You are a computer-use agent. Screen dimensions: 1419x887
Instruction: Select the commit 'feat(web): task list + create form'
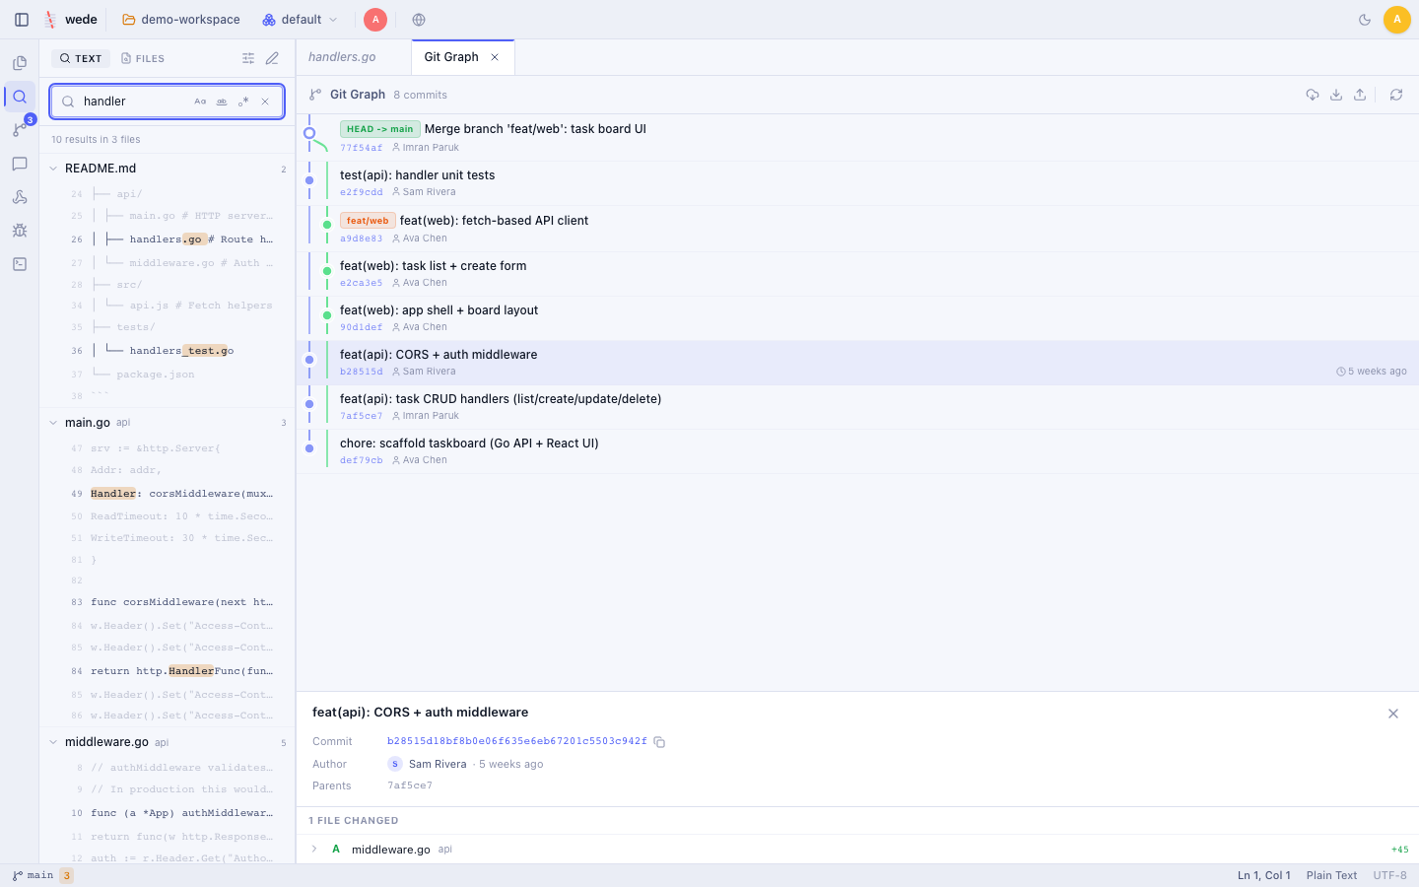pos(857,274)
